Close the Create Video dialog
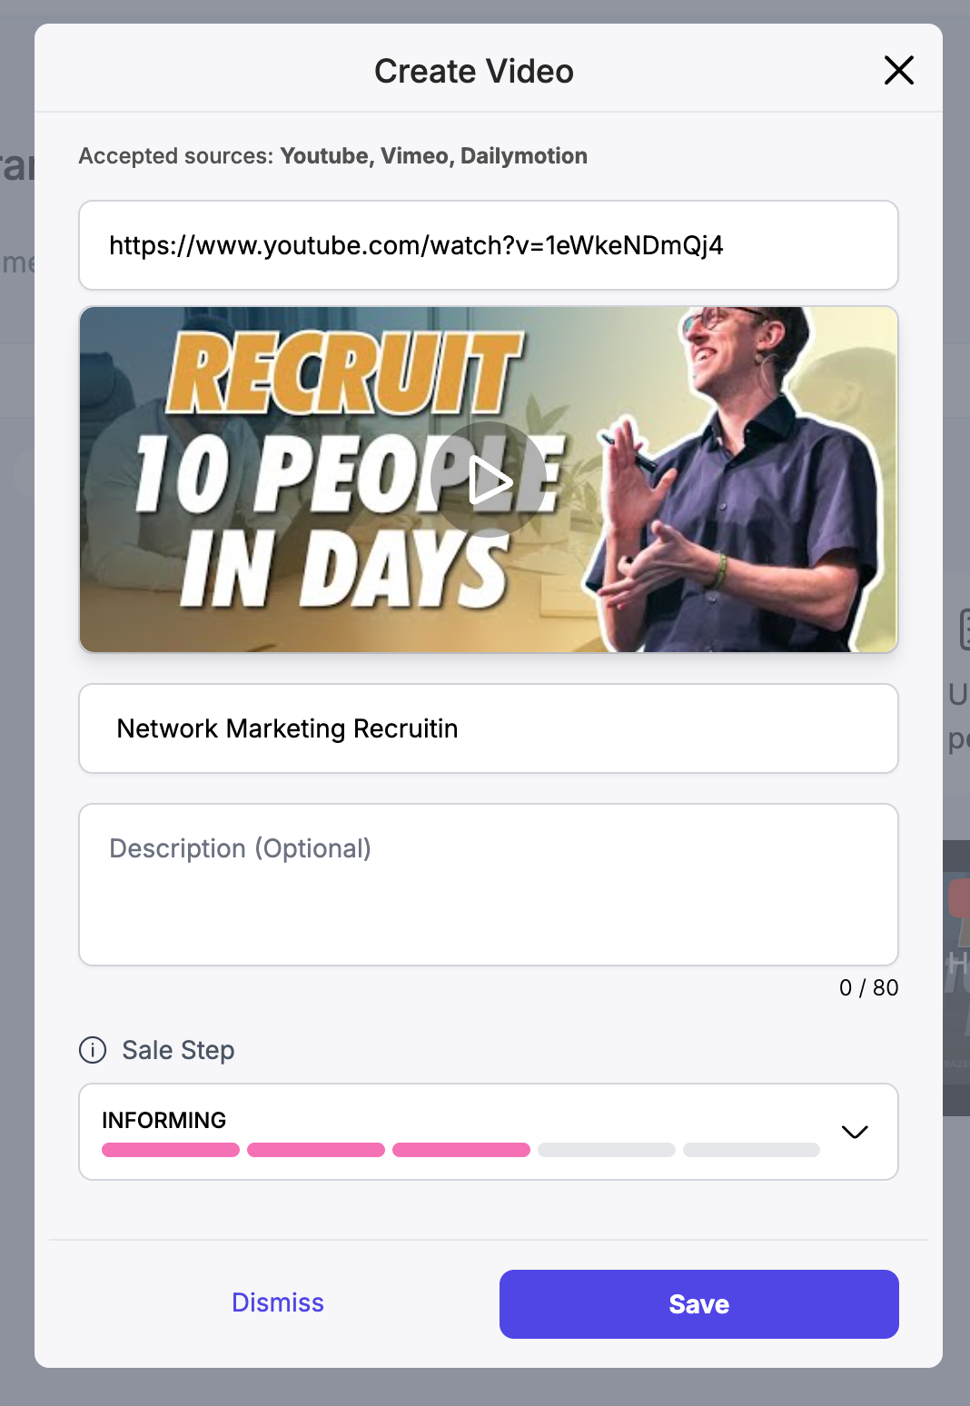Image resolution: width=970 pixels, height=1406 pixels. [x=898, y=70]
